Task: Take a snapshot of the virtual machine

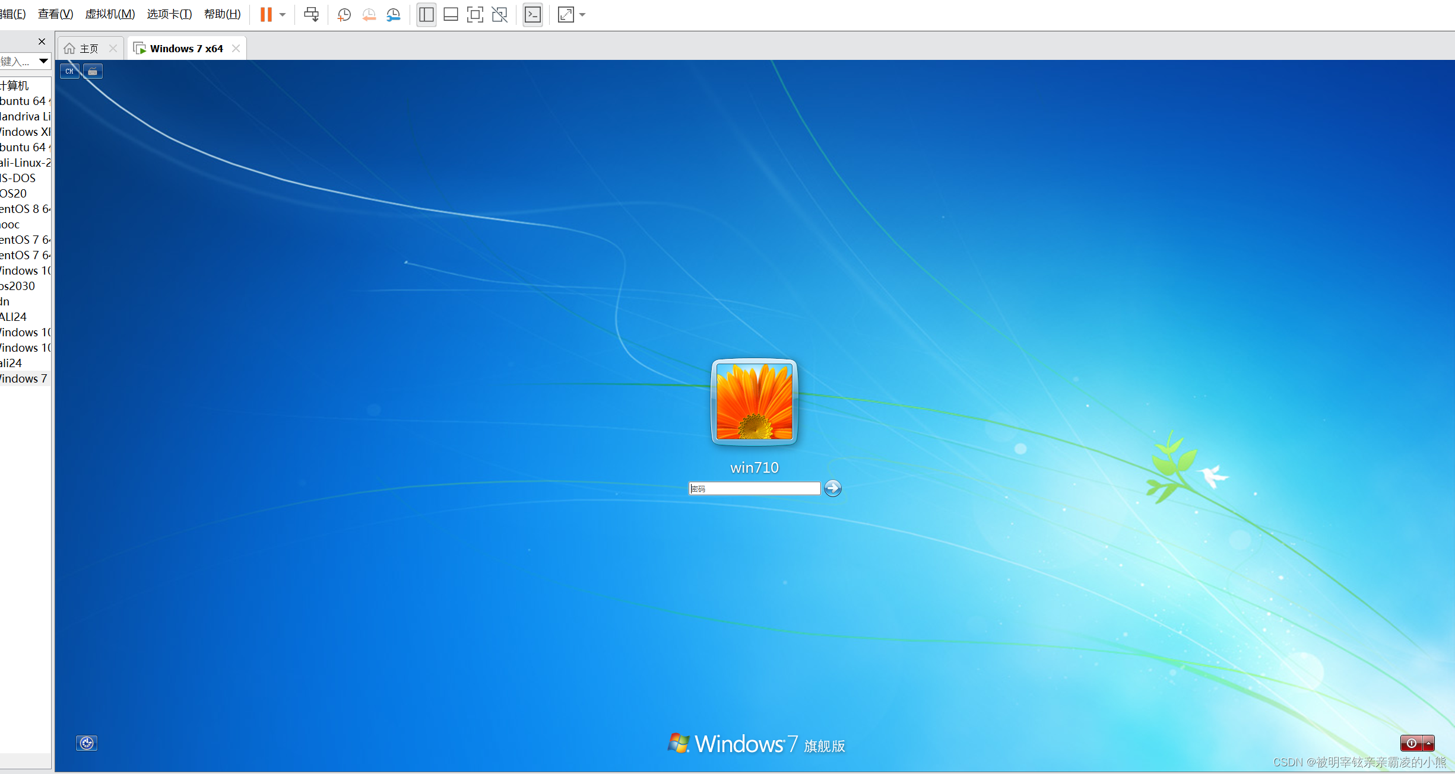Action: click(x=344, y=14)
